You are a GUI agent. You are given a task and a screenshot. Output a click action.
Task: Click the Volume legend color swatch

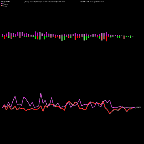pos(2,3)
